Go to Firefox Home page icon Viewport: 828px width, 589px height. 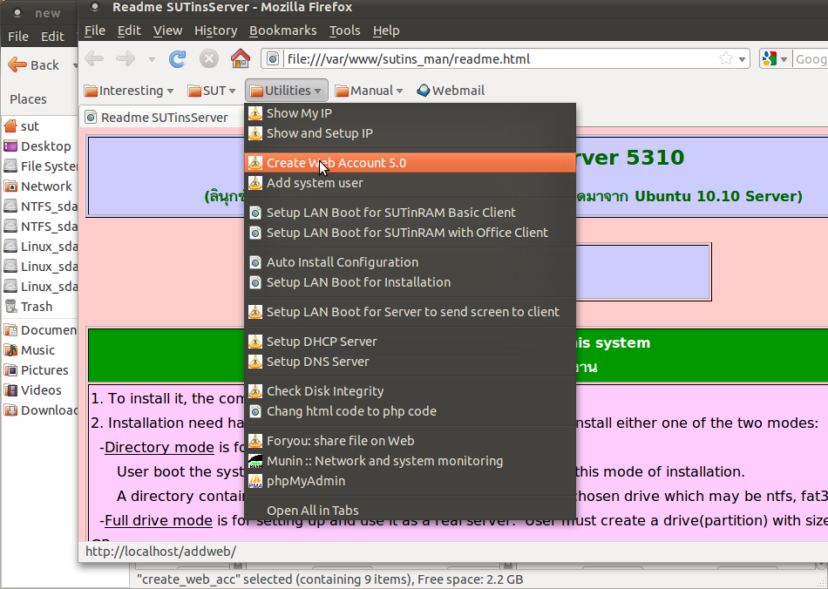pos(241,58)
